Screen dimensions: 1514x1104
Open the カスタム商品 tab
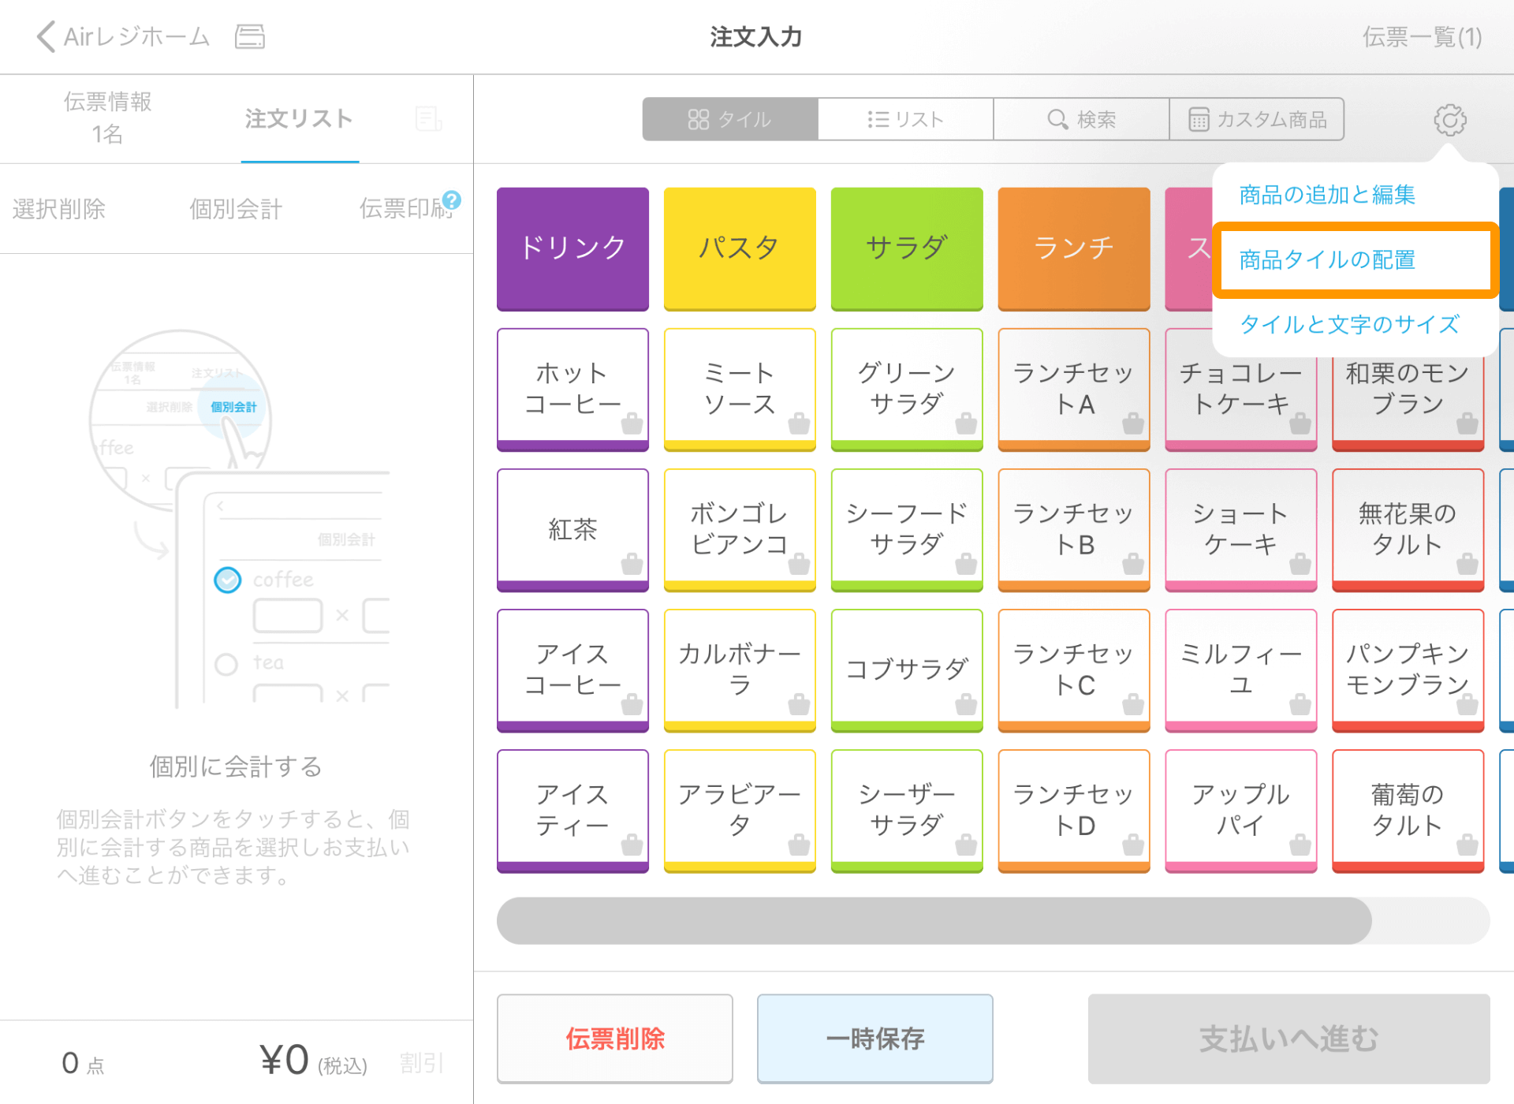(x=1257, y=119)
